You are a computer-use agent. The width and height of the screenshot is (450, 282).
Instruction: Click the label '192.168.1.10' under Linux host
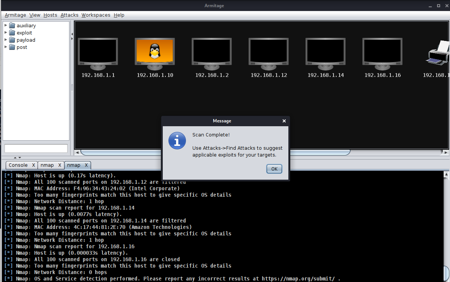coord(155,75)
